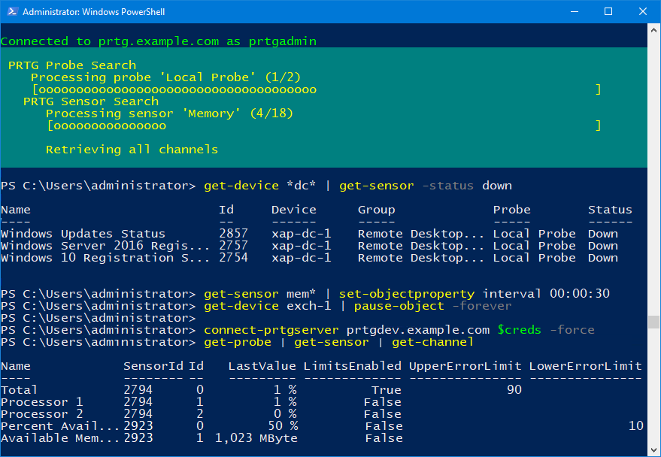Click the sensor search progress bar
This screenshot has width=661, height=457.
pyautogui.click(x=324, y=126)
